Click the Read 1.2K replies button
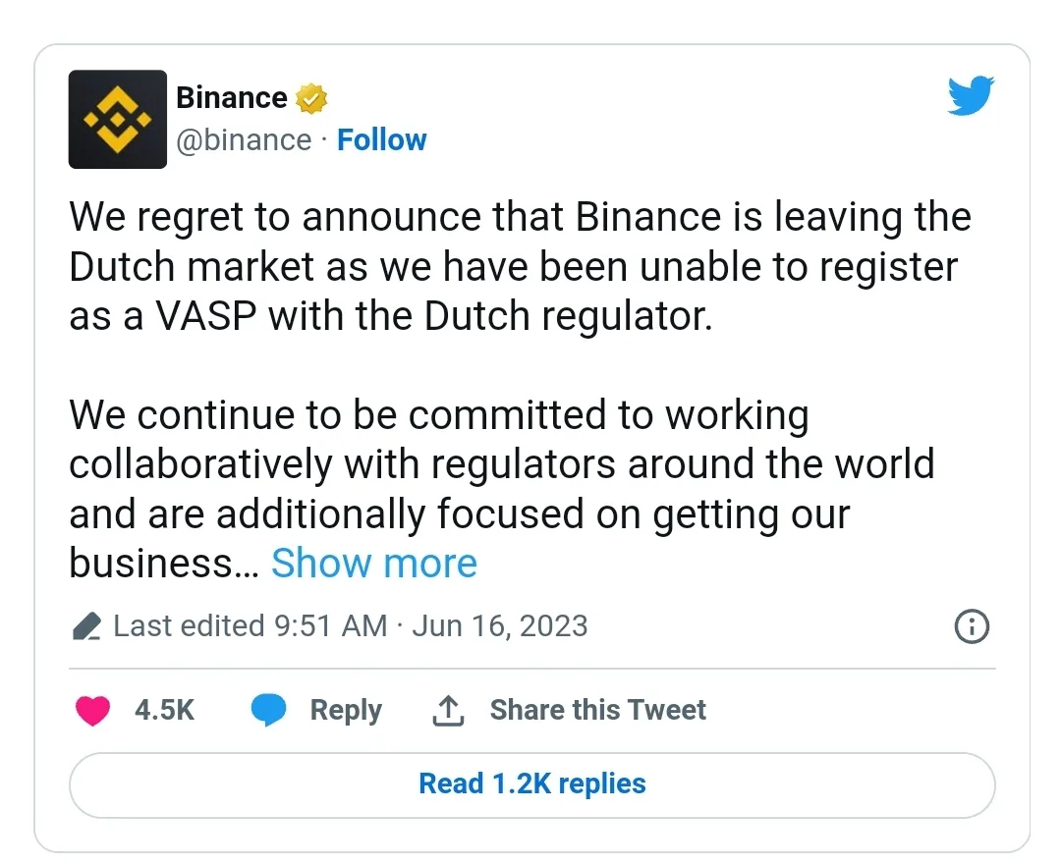Image resolution: width=1060 pixels, height=864 pixels. pos(532,784)
